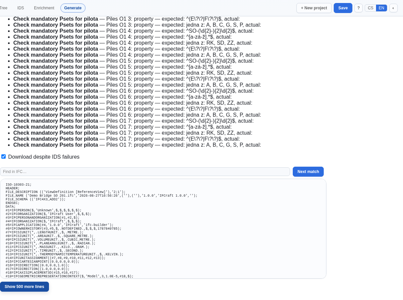The image size is (403, 300).
Task: Click the FILE_SCHEMA IFC4X3_ADD2 line
Action: [36, 199]
